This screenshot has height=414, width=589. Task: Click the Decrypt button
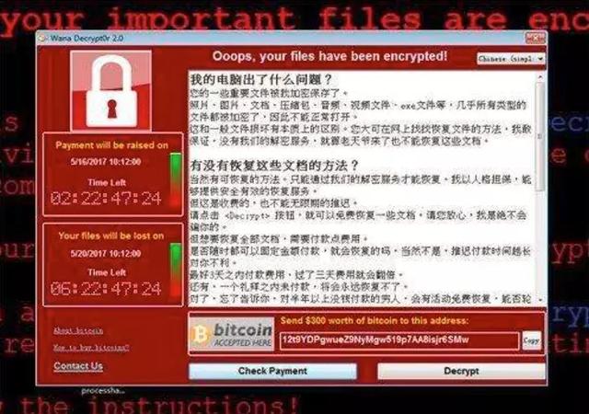[x=461, y=371]
